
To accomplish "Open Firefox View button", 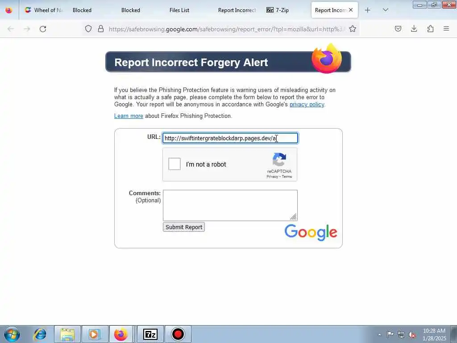I will tap(9, 10).
